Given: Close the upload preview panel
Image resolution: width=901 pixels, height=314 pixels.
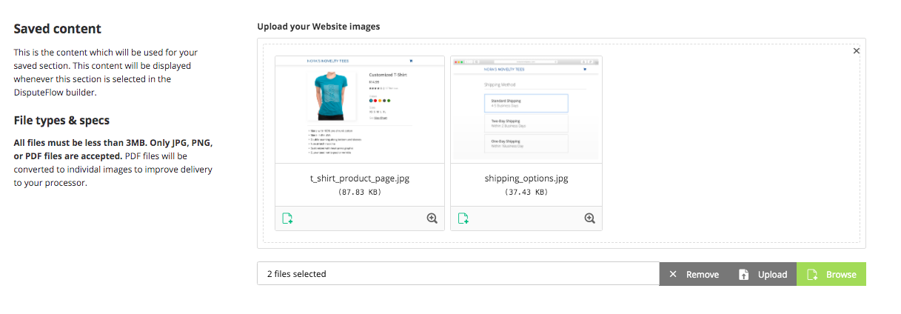Looking at the screenshot, I should tap(857, 51).
